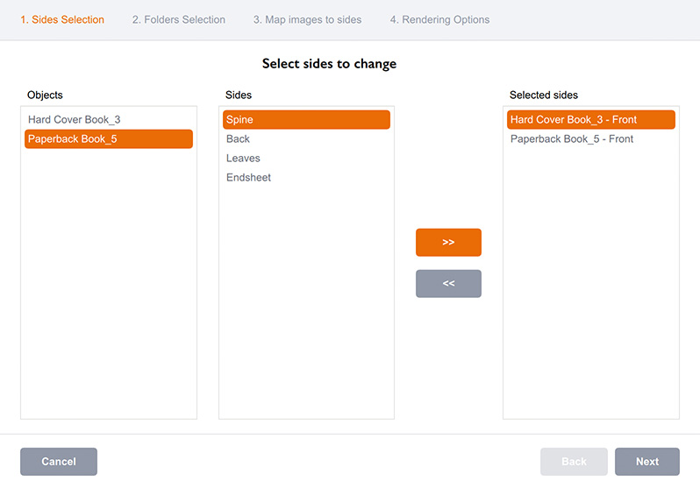700x488 pixels.
Task: Click the Back button
Action: coord(574,462)
